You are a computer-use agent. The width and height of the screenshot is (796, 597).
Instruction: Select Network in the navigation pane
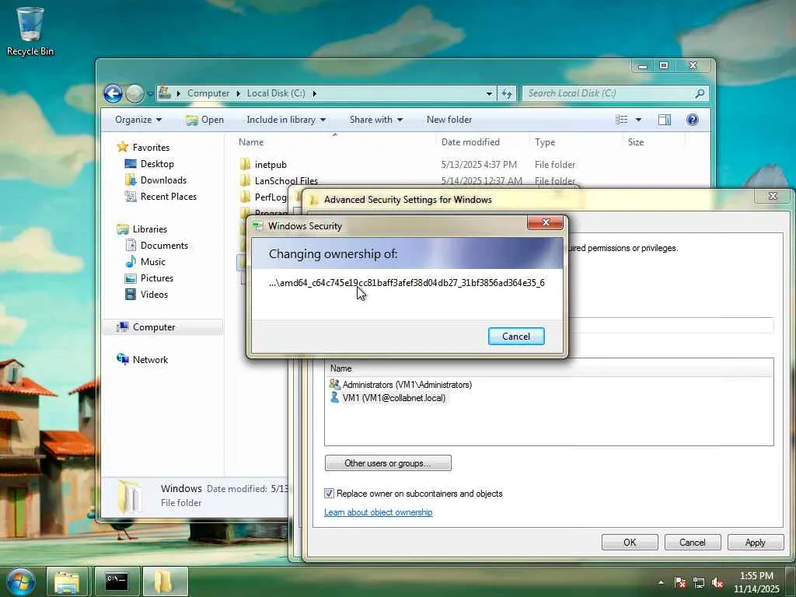[150, 360]
